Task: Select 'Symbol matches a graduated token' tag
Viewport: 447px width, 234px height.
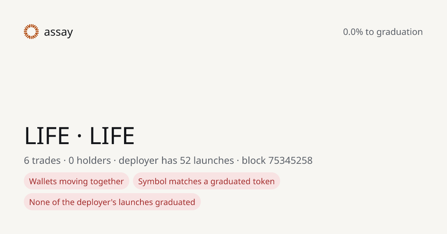Action: pyautogui.click(x=206, y=181)
